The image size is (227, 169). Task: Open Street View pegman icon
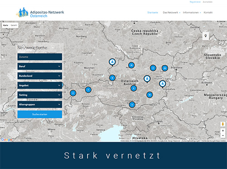tap(222, 124)
